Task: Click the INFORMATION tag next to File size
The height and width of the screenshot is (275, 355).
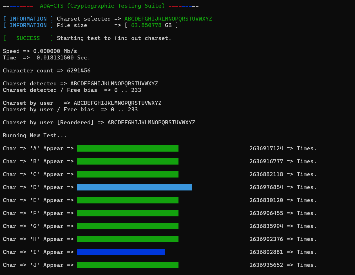Action: click(28, 25)
